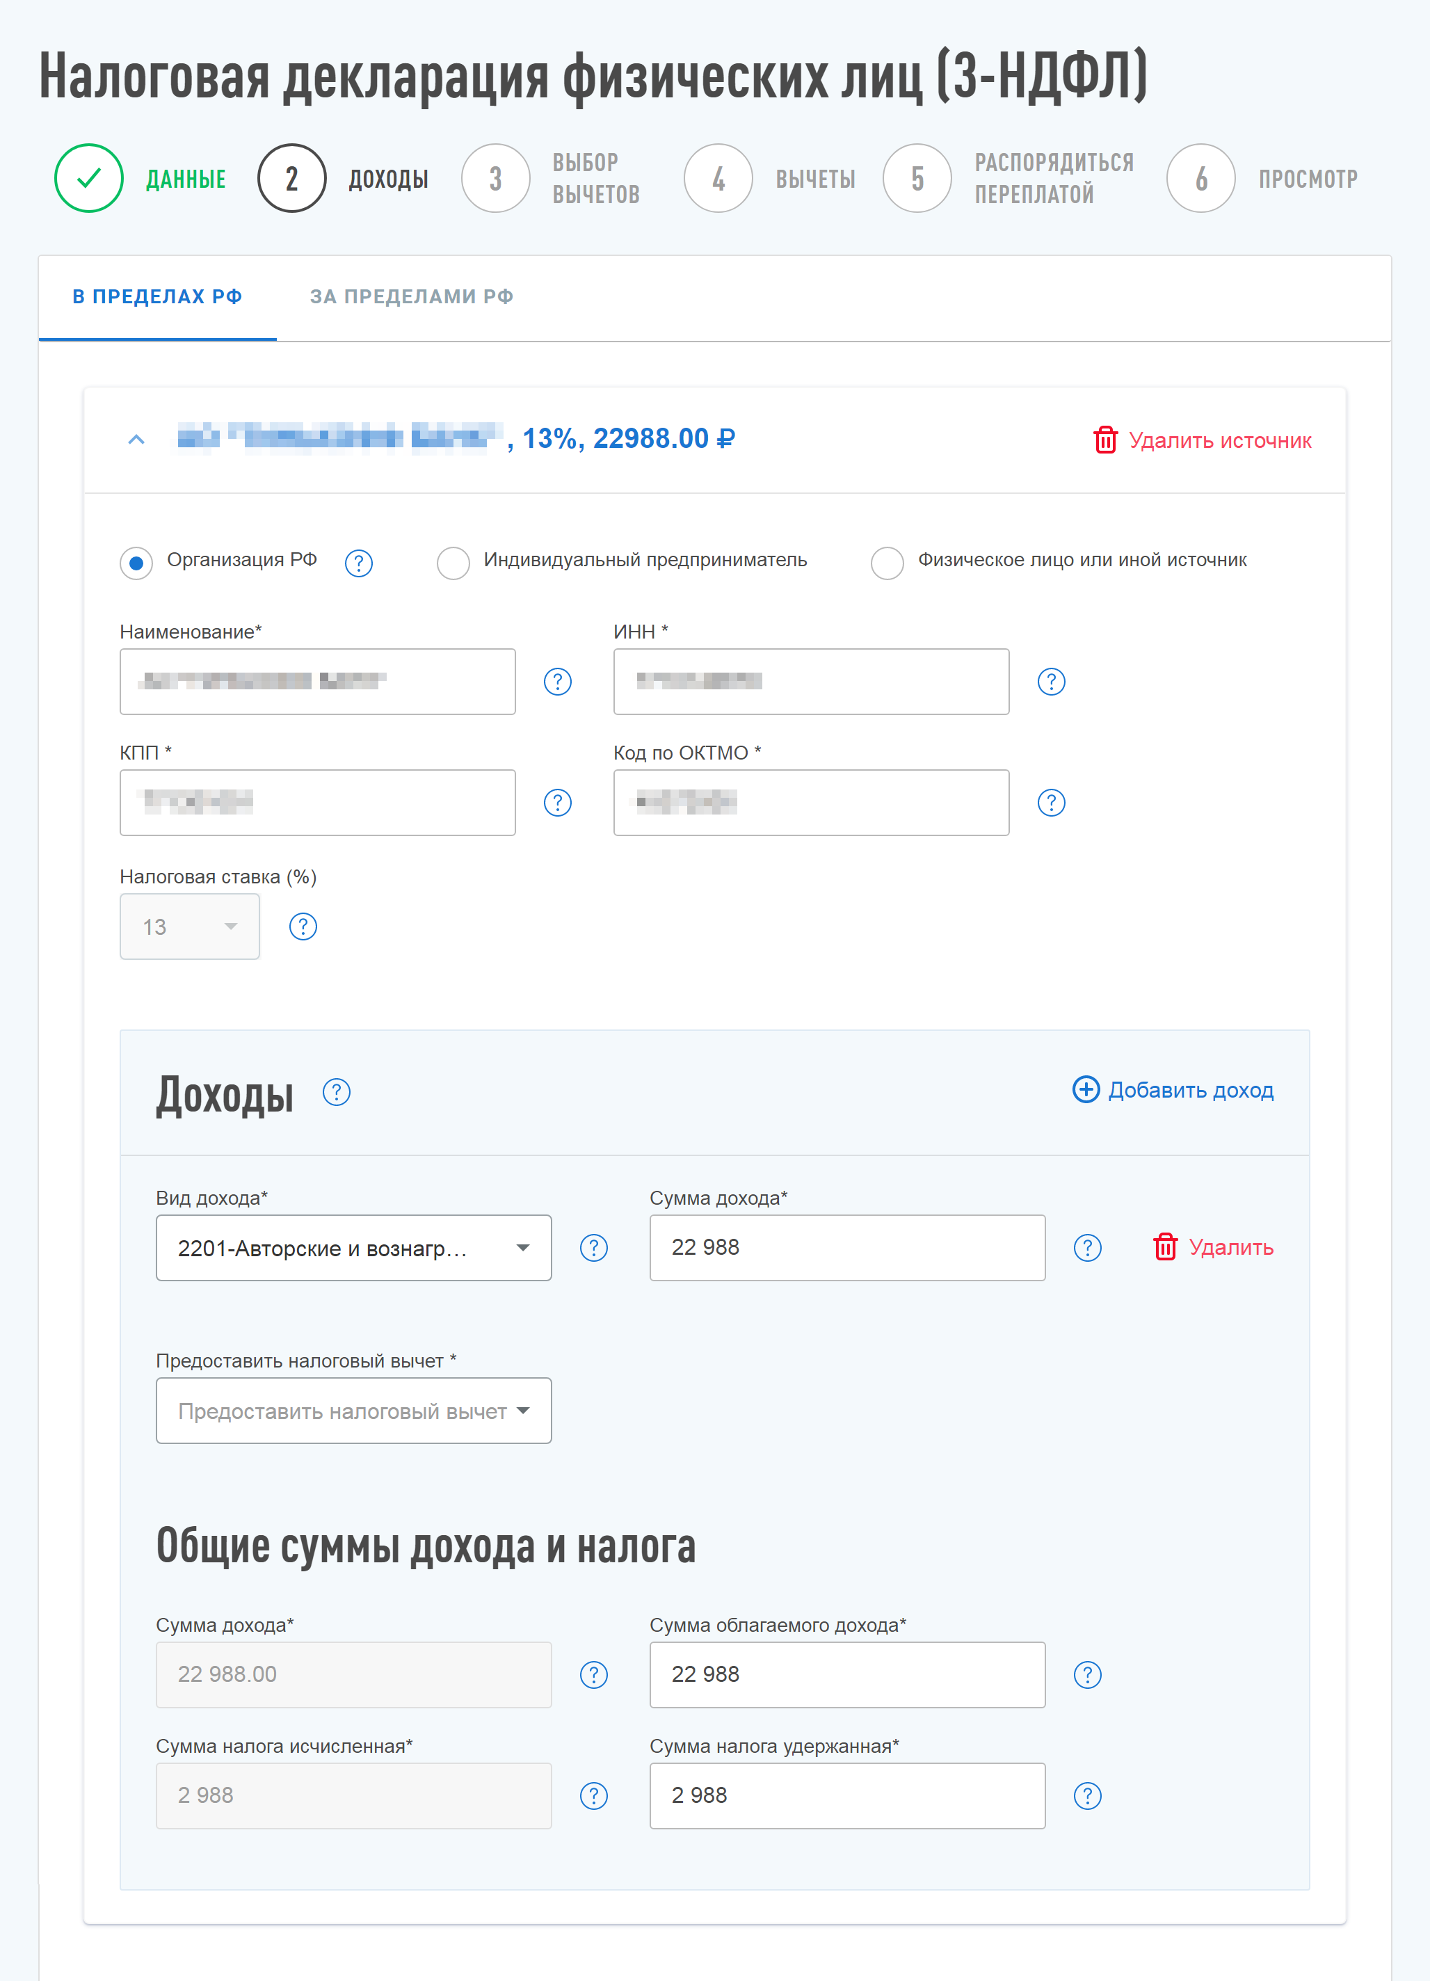Viewport: 1430px width, 1981px height.
Task: Click source title with 13%, 22988.00 ₽
Action: tap(456, 438)
